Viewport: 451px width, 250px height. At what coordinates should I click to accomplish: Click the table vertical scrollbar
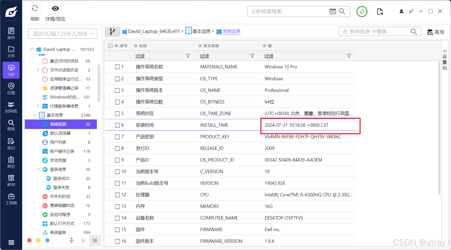[439, 128]
